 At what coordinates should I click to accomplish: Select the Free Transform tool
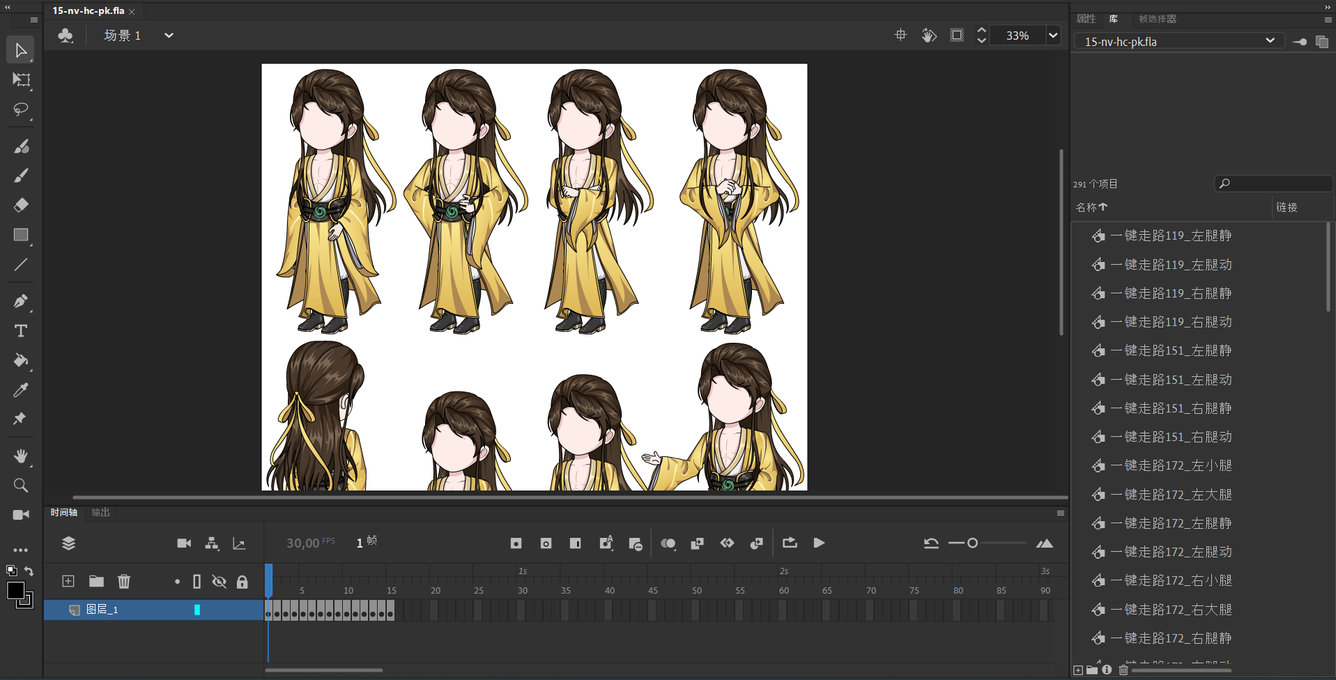click(21, 80)
